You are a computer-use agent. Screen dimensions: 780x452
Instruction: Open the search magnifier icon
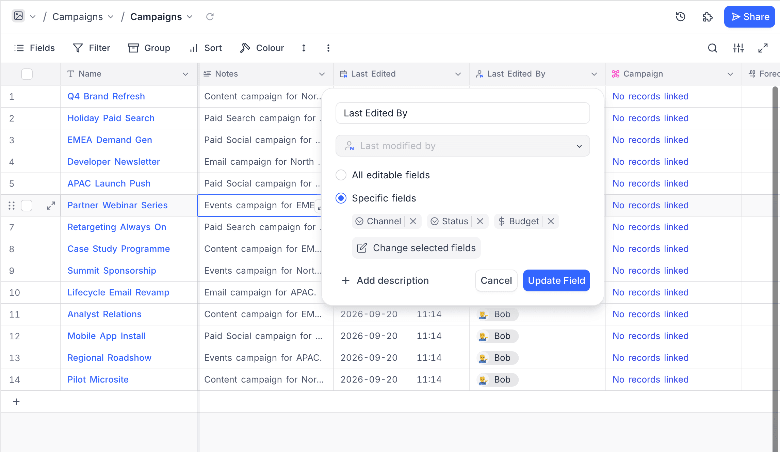pyautogui.click(x=712, y=48)
